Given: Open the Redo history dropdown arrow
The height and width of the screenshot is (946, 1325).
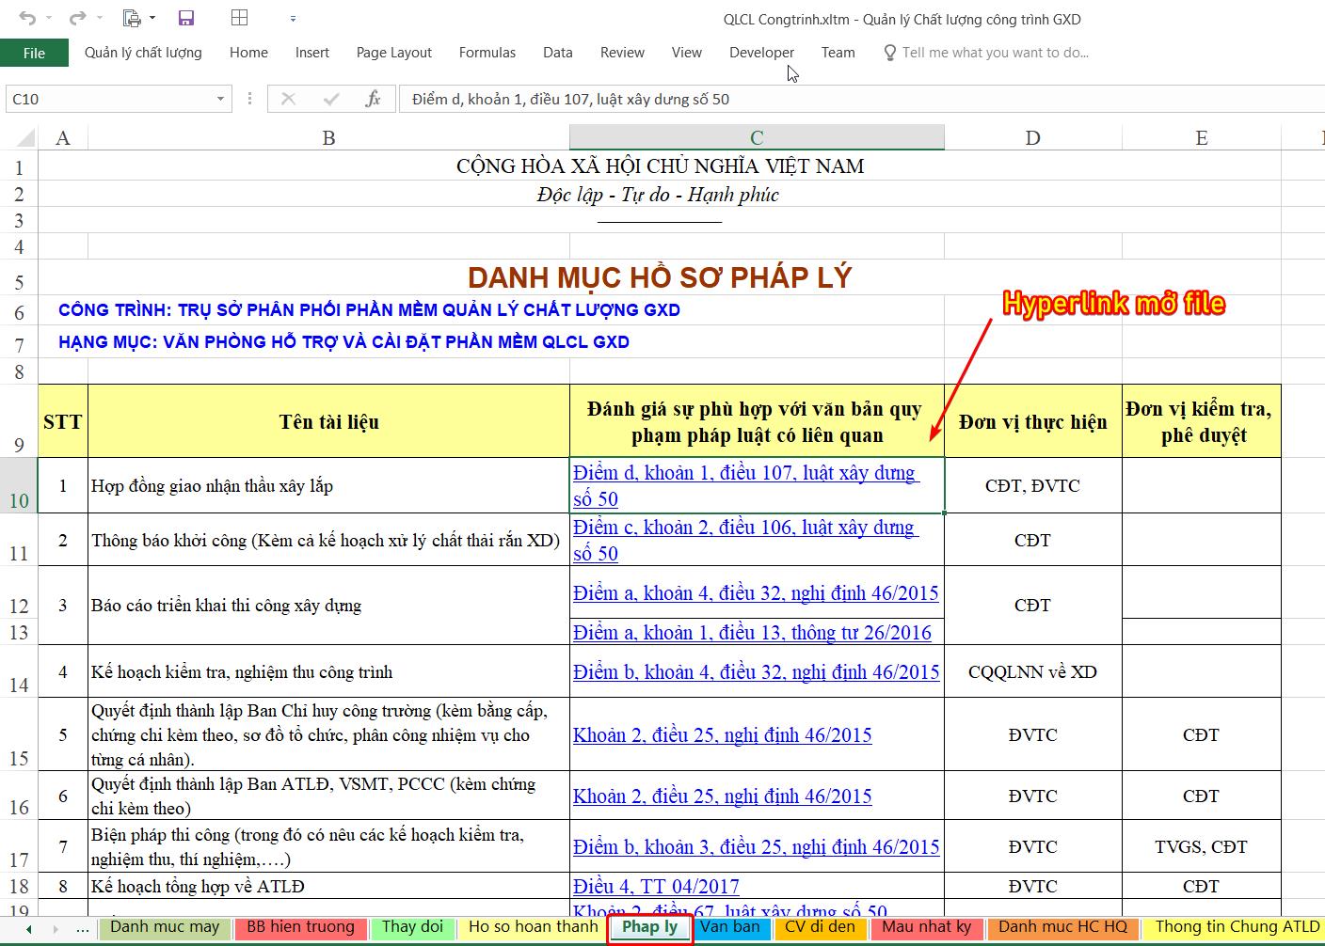Looking at the screenshot, I should tap(100, 19).
